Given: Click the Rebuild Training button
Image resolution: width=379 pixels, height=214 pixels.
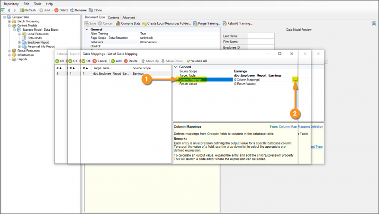Looking at the screenshot, I should pos(238,23).
